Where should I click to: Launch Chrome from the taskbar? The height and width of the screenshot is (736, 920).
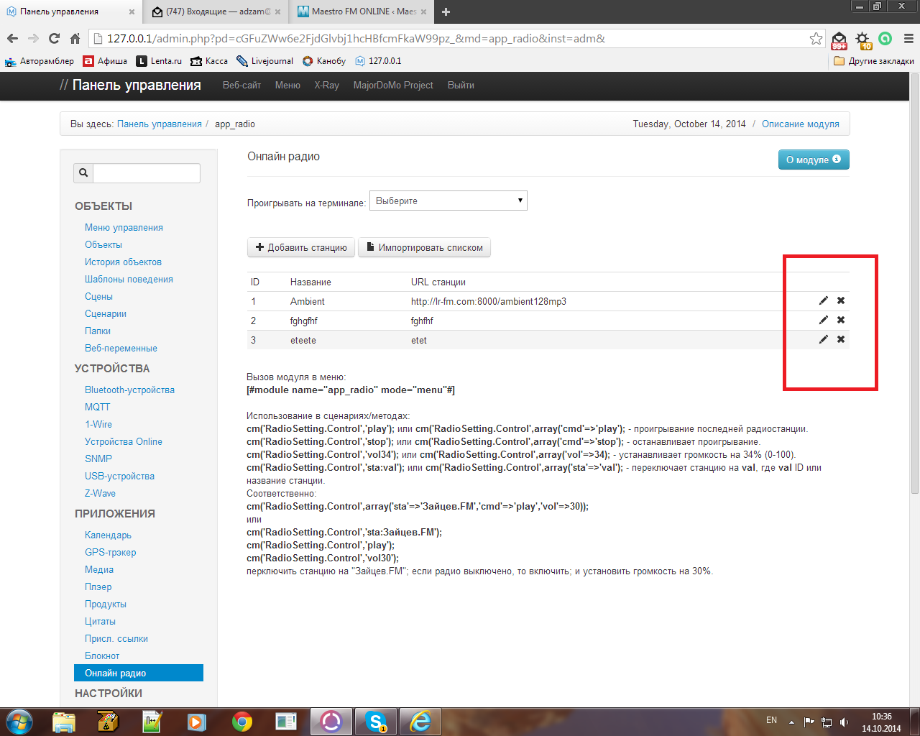click(x=242, y=721)
